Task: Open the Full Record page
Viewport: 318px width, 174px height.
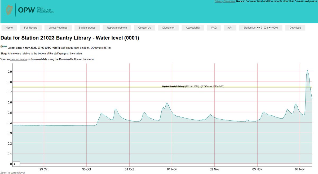Action: click(x=31, y=28)
